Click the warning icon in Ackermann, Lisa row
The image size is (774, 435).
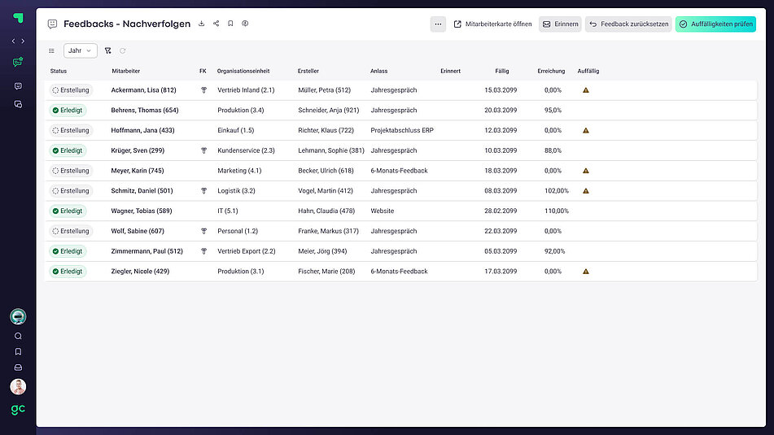(586, 90)
